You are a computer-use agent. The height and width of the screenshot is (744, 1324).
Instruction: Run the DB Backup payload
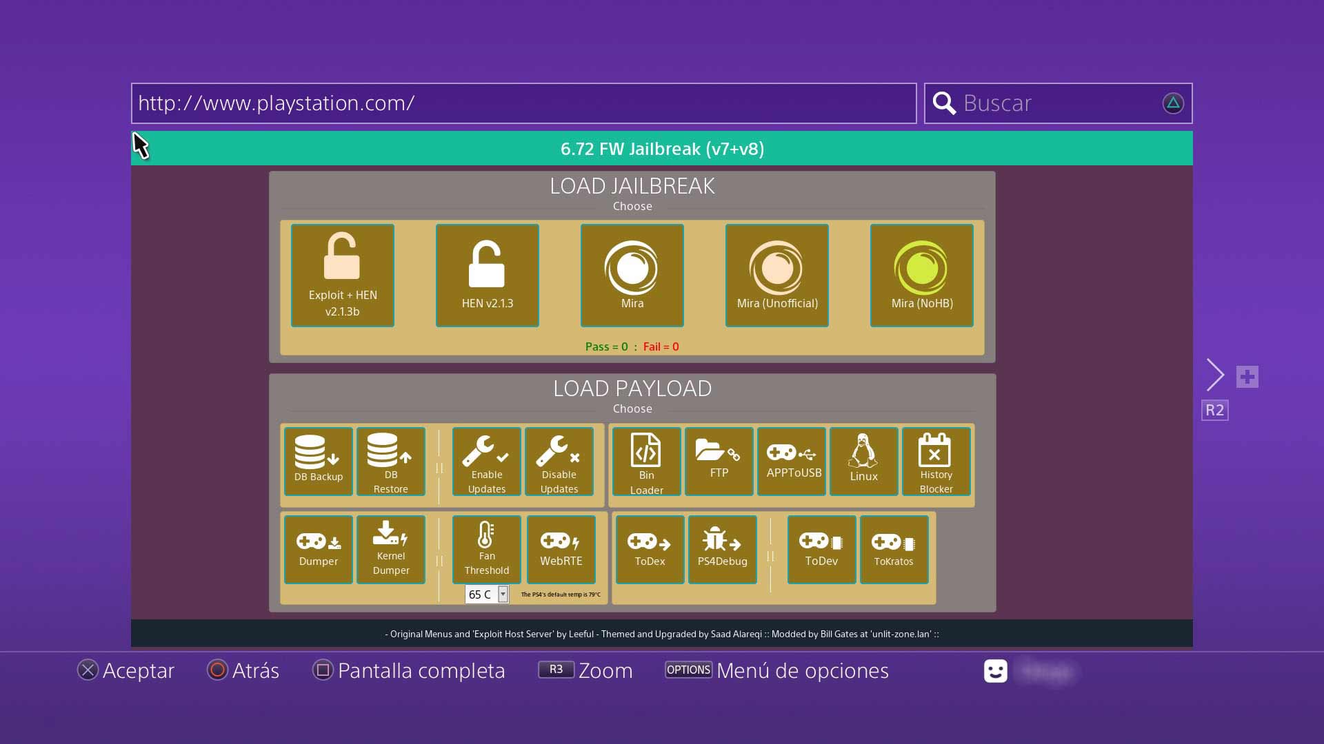(x=319, y=461)
